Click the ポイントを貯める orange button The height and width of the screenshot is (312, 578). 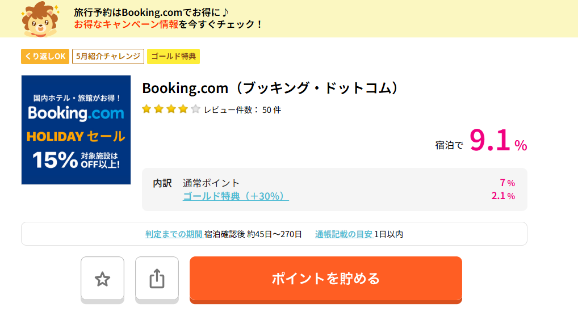tap(326, 279)
